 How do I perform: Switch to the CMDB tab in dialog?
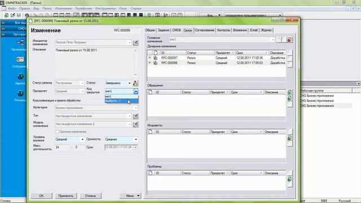(177, 30)
